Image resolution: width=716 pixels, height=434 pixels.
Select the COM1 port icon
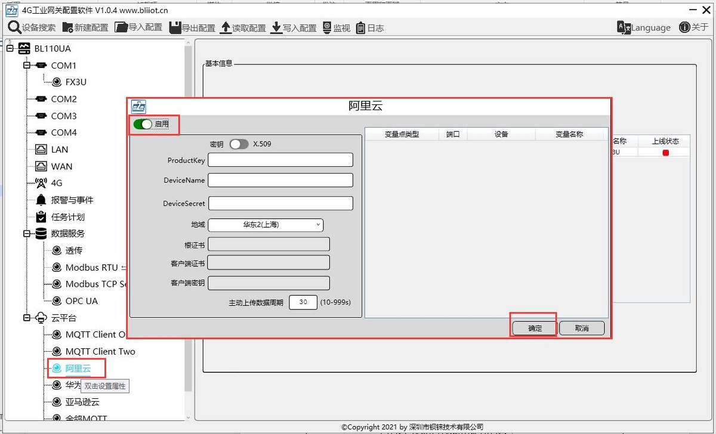[41, 65]
